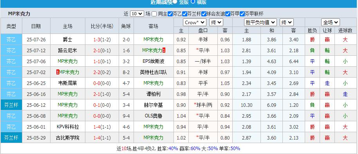Screen dimensions: 358x154
Task: Click the red card badge beside 路云尼米 match
Action: [164, 50]
